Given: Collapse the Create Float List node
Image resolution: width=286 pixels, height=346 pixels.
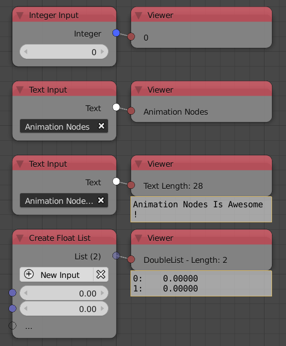Looking at the screenshot, I should (20, 238).
